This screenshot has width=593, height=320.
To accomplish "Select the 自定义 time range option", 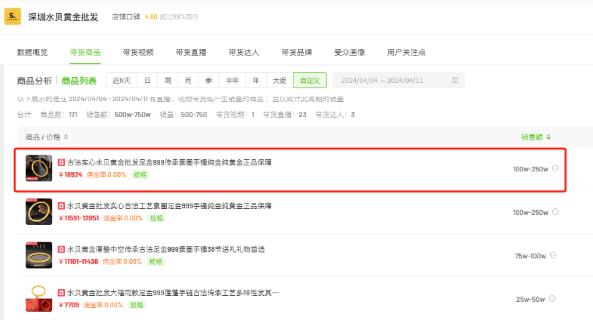I will [310, 80].
